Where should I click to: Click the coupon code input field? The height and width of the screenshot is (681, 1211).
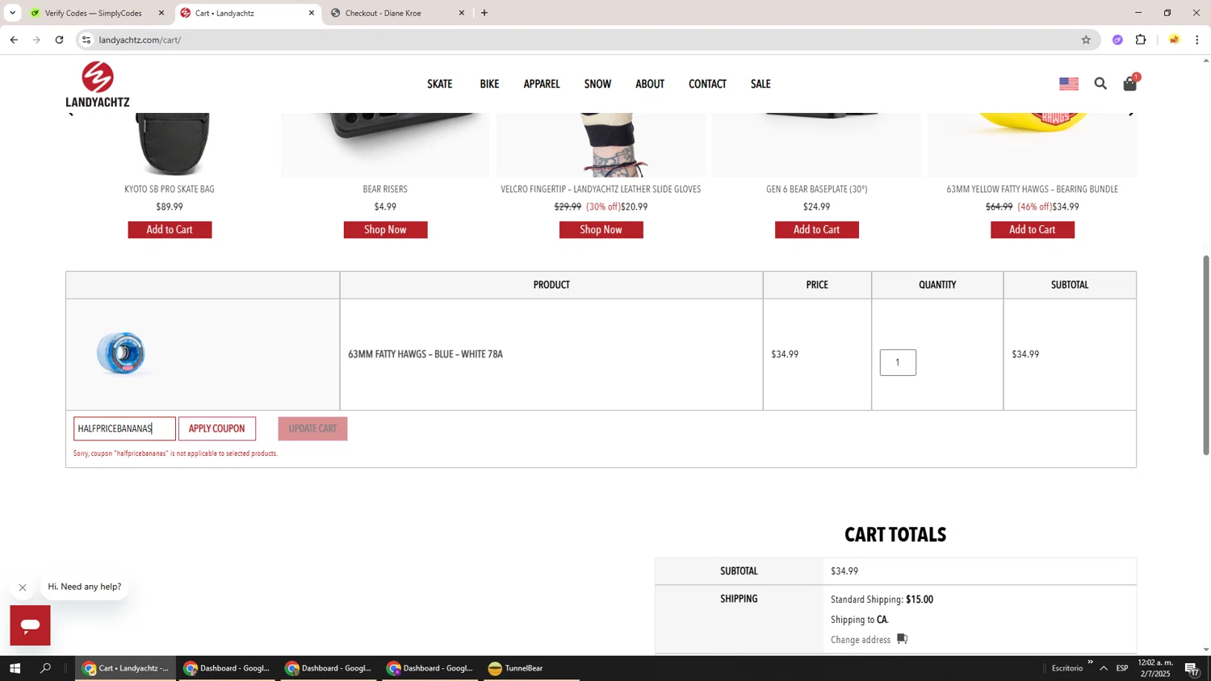coord(124,428)
